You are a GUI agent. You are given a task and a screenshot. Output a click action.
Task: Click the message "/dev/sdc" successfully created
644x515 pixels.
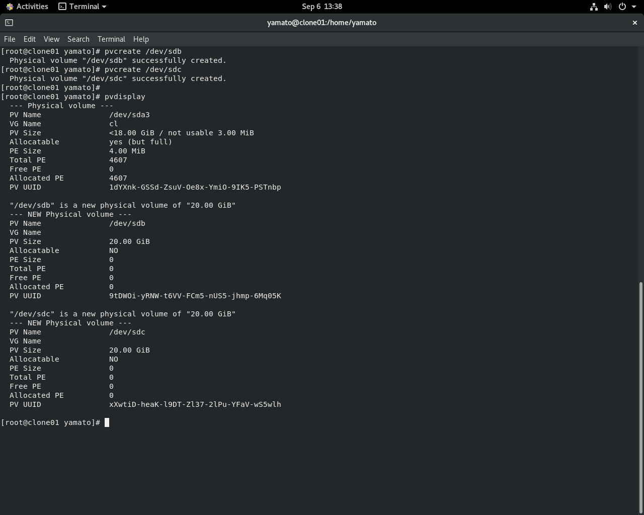[x=118, y=78]
